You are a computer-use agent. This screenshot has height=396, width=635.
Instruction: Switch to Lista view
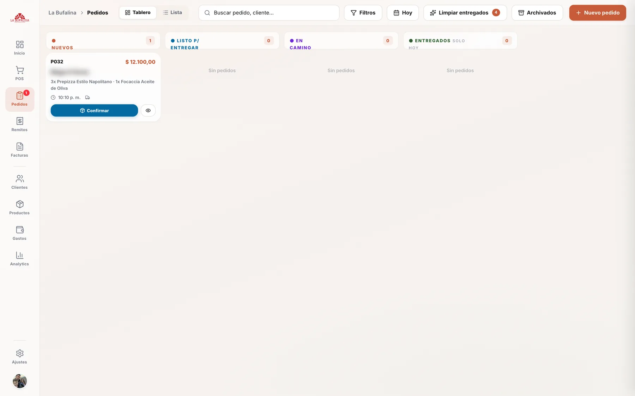173,13
